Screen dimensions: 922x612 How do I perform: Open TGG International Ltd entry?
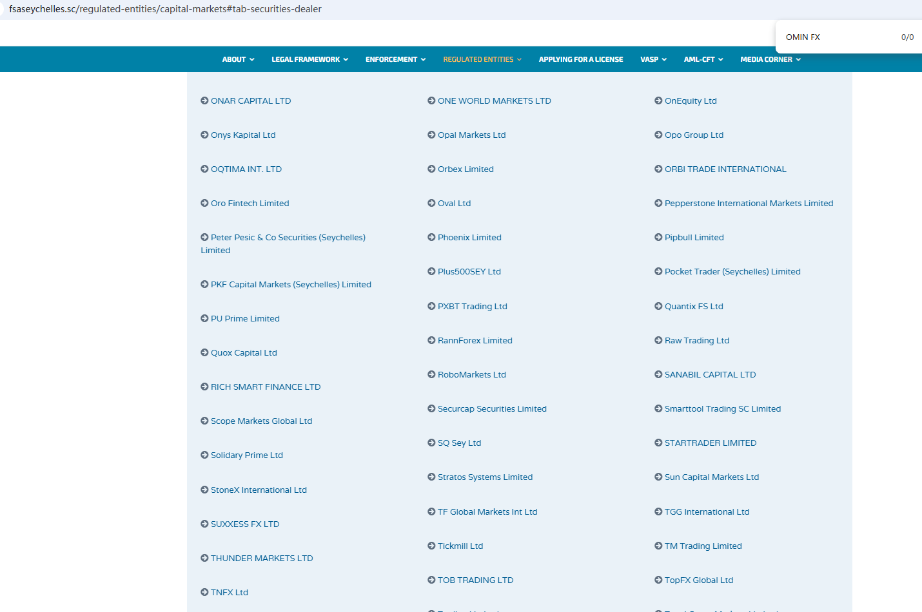707,512
